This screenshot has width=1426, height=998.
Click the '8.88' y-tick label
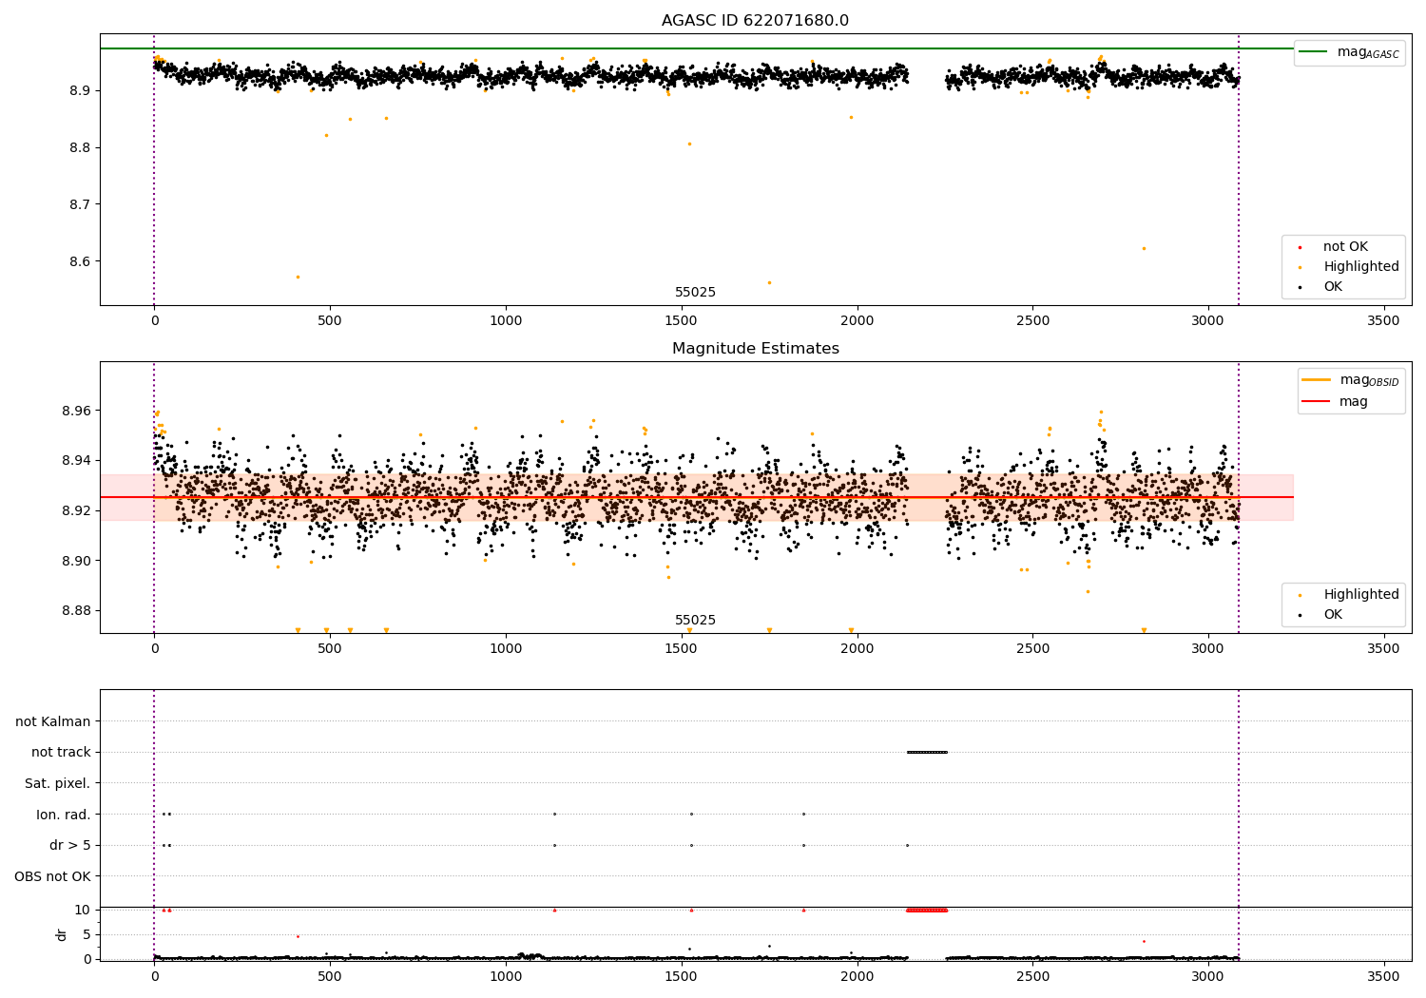pos(77,610)
